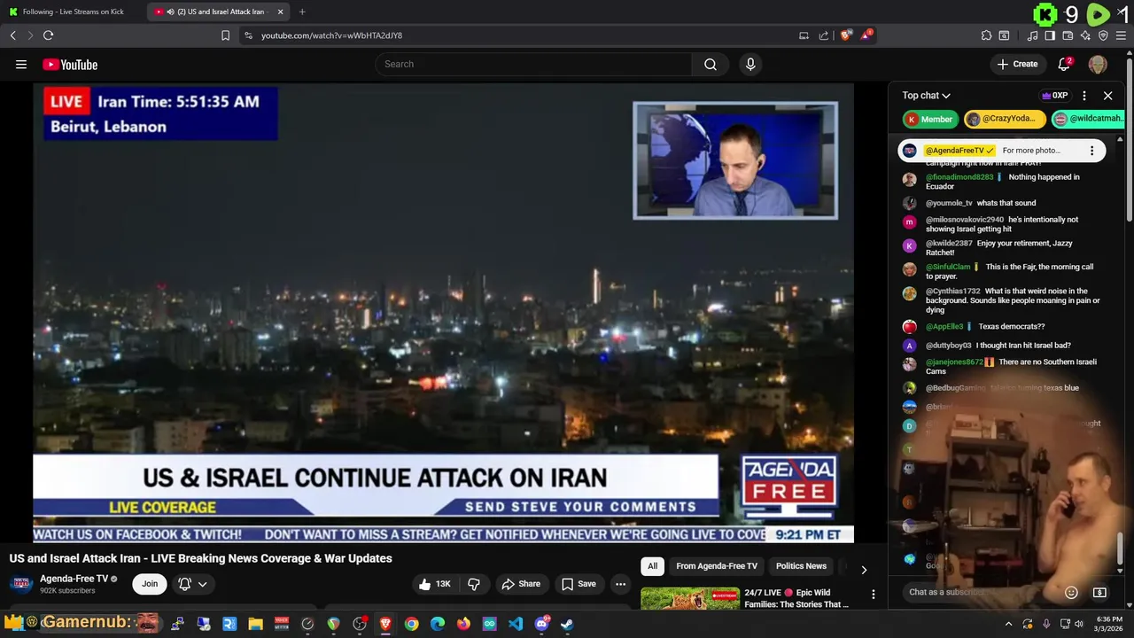This screenshot has width=1134, height=638.
Task: Select the Member chip in chat
Action: (928, 119)
